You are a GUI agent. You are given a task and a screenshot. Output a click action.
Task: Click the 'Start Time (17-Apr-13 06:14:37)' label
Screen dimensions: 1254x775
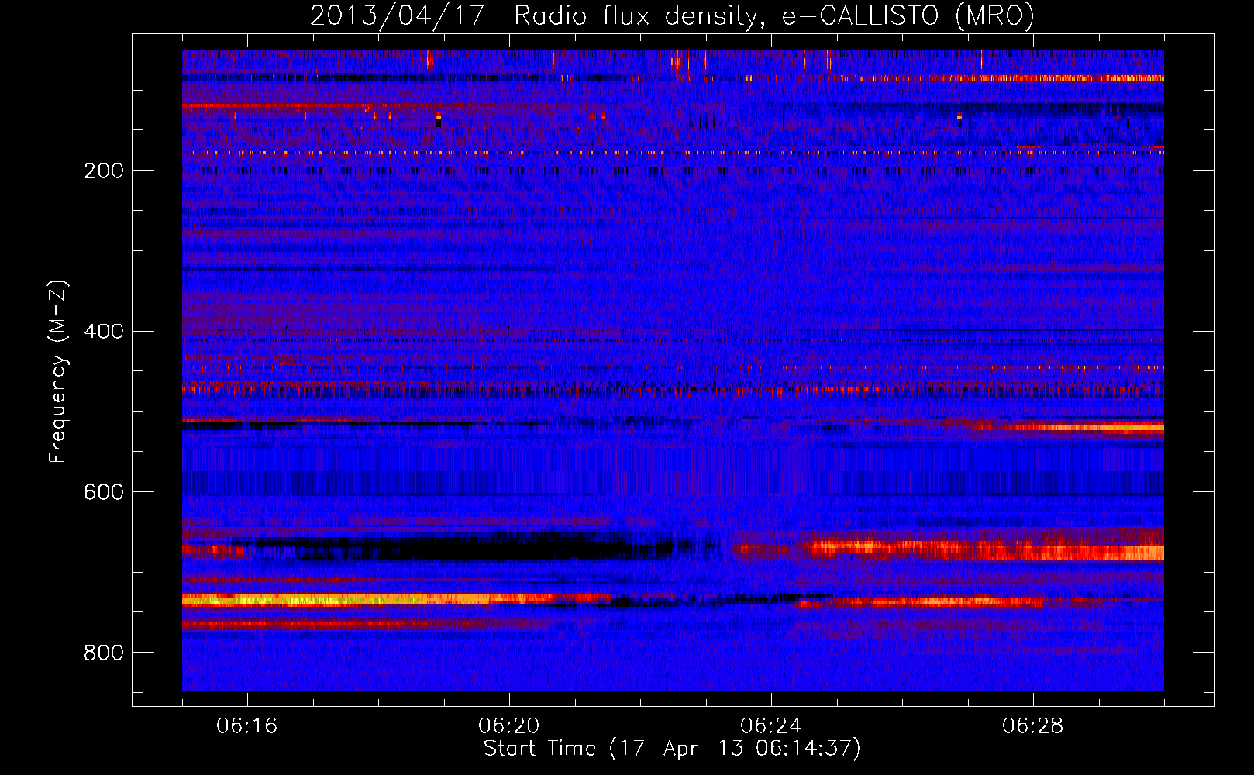(672, 749)
